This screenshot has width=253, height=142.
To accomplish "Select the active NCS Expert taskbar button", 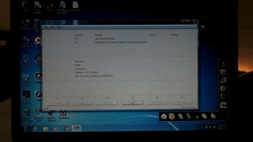I will click(76, 128).
